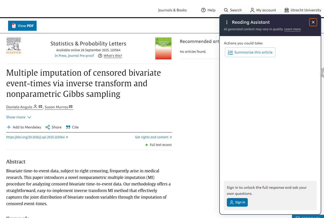
Task: Open the Journals & Books menu
Action: coord(172,10)
